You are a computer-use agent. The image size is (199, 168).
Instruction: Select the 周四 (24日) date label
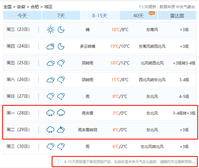18,46
